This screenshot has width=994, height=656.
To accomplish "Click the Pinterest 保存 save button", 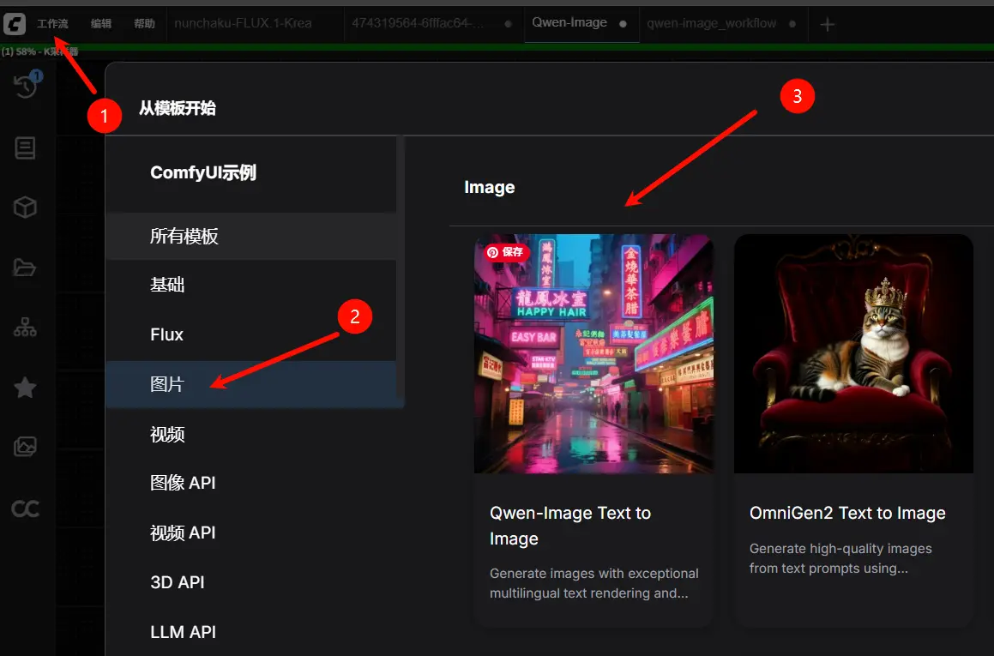I will (x=505, y=252).
